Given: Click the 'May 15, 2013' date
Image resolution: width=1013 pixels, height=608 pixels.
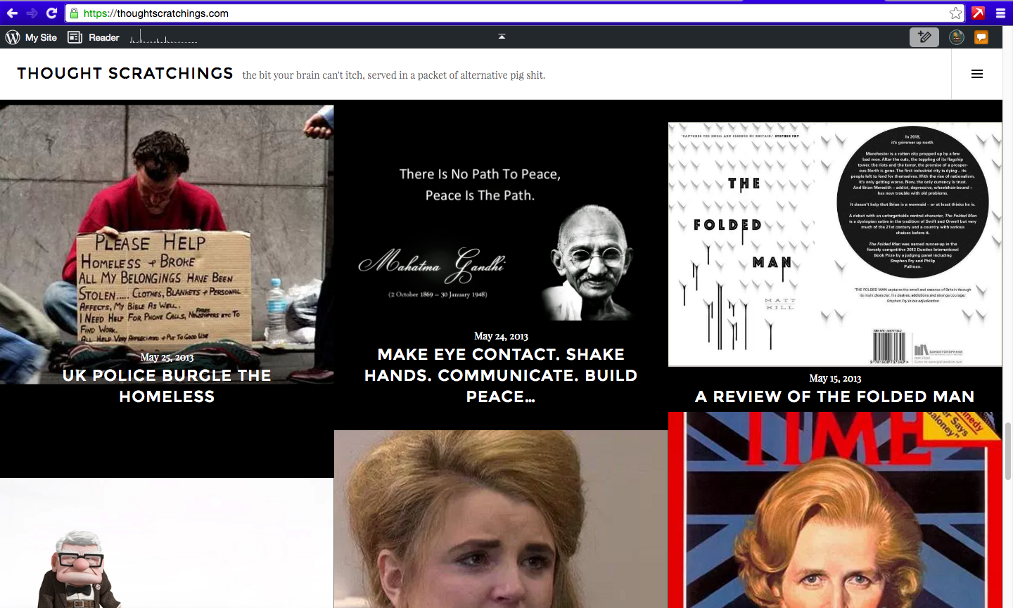Looking at the screenshot, I should coord(835,378).
